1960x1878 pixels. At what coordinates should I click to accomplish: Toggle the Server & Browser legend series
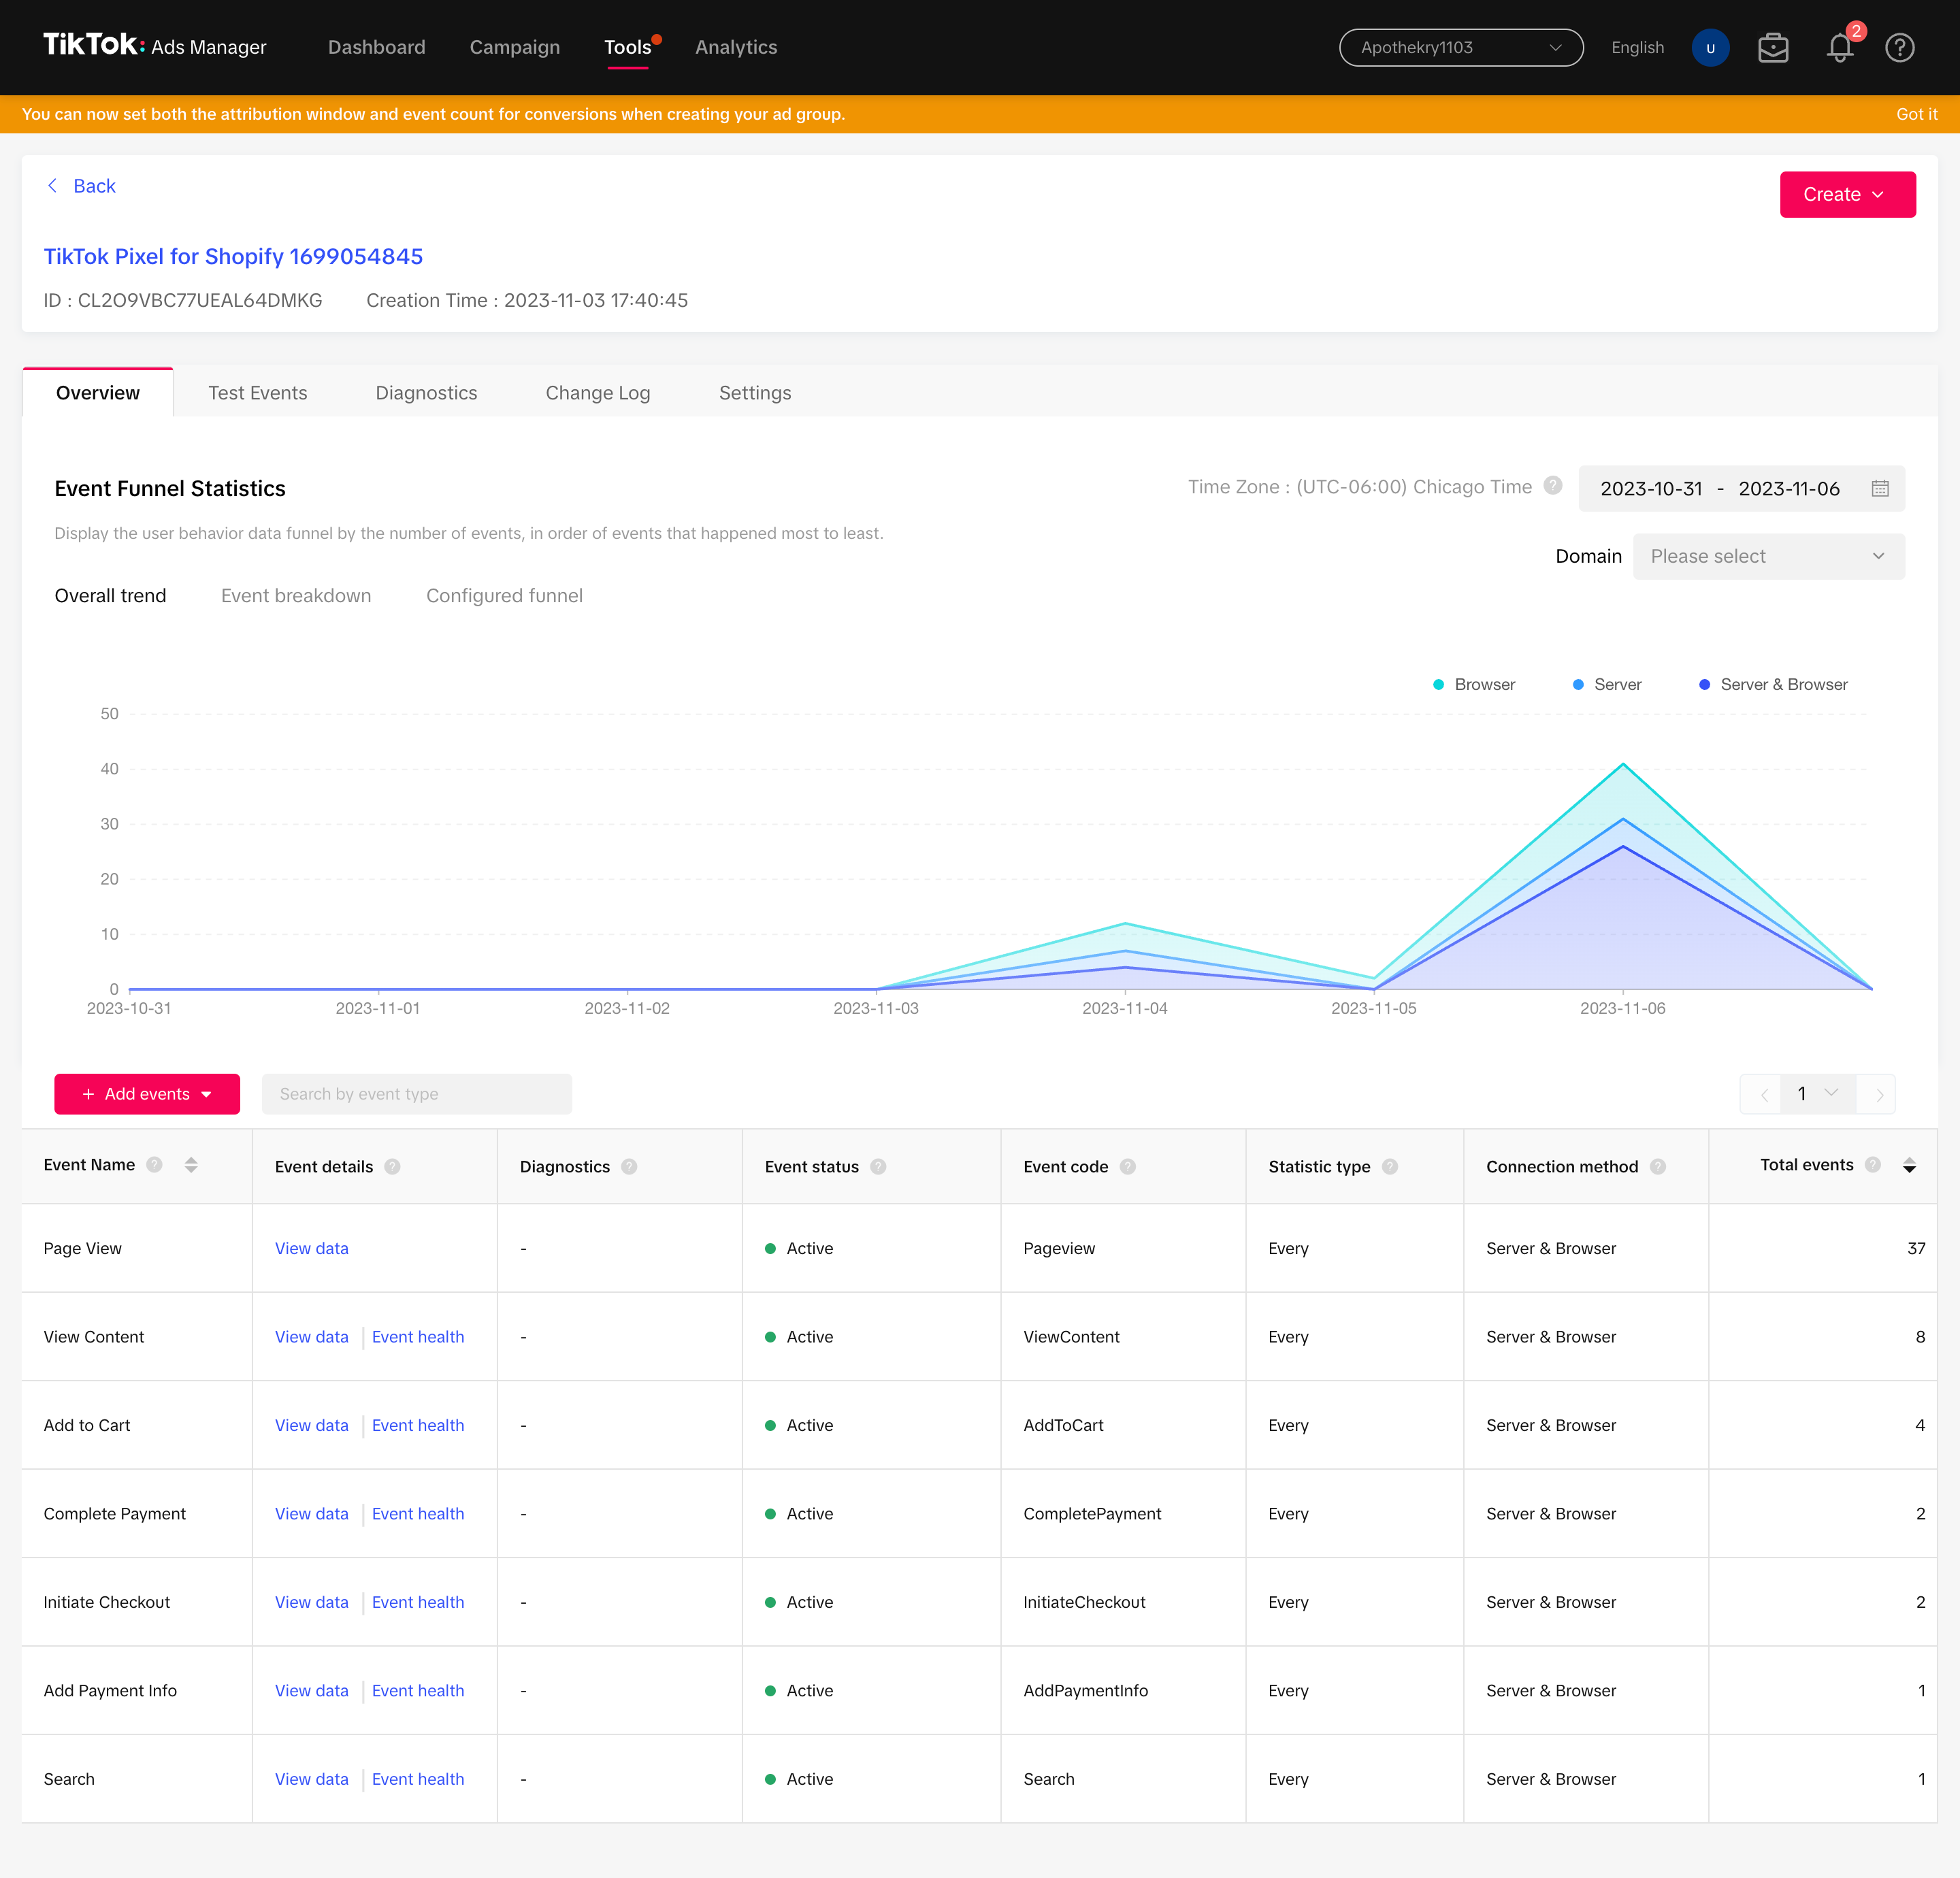pos(1773,684)
